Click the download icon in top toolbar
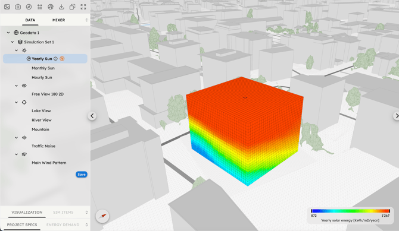Image resolution: width=399 pixels, height=231 pixels. pos(61,7)
